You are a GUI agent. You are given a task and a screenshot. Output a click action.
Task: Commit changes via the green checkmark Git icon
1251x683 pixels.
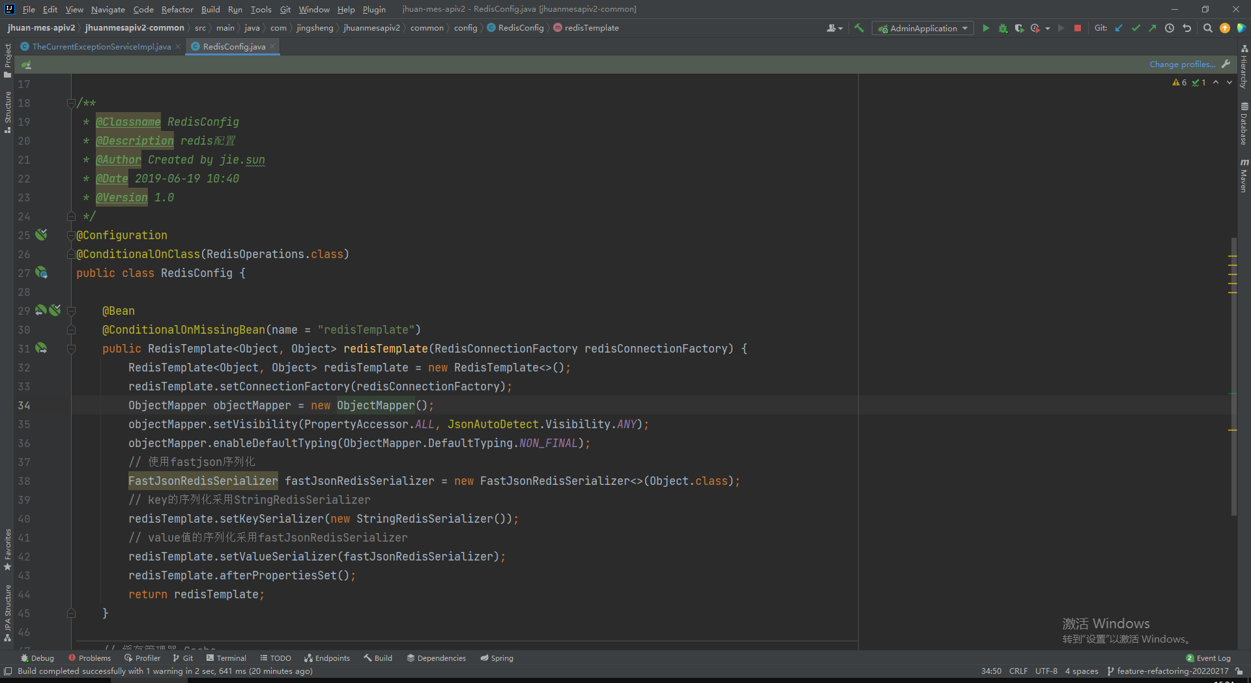point(1136,28)
